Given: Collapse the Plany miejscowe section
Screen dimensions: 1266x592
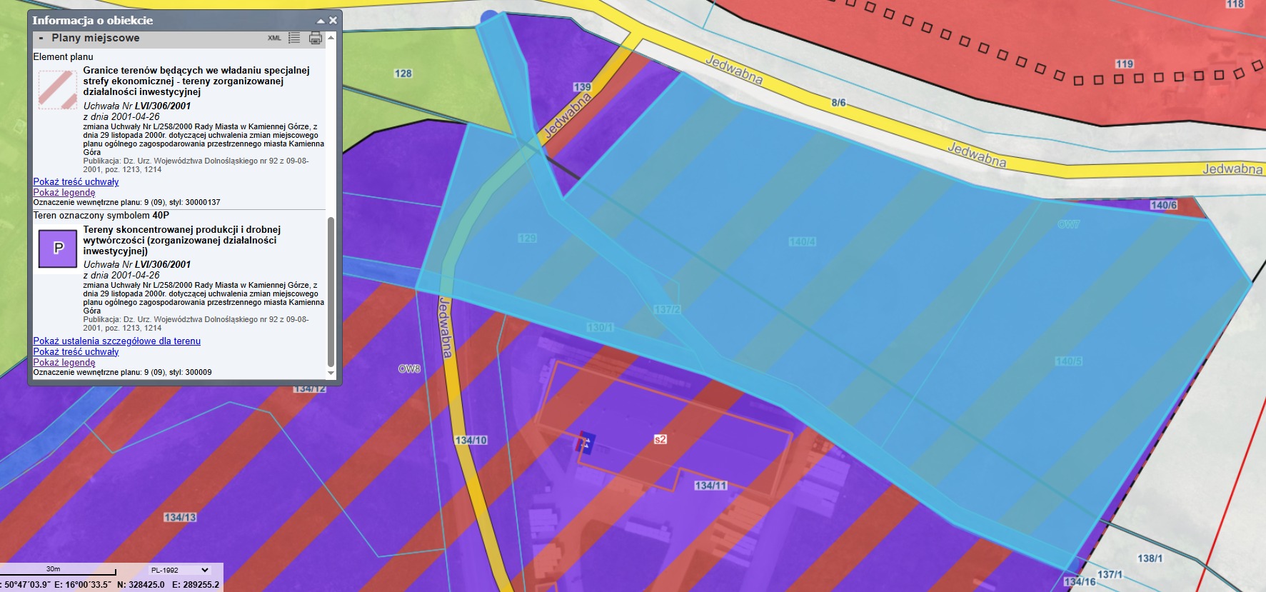Looking at the screenshot, I should [x=41, y=39].
